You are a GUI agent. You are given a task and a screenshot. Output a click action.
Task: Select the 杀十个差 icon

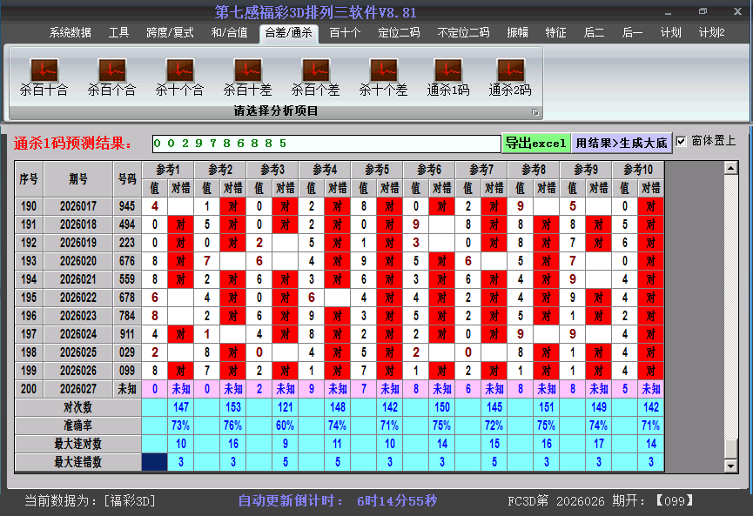pos(383,70)
